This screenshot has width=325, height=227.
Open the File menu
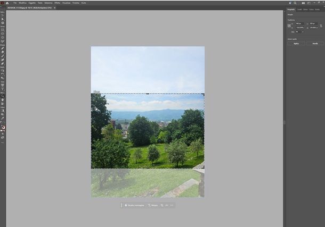click(15, 3)
